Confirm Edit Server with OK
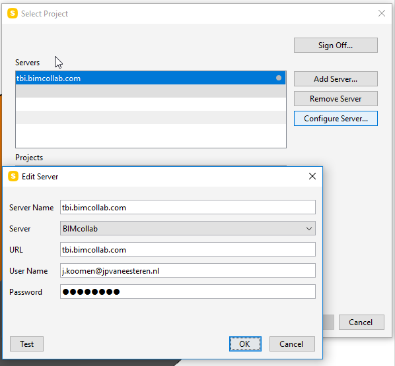Image resolution: width=395 pixels, height=366 pixels. (x=245, y=344)
